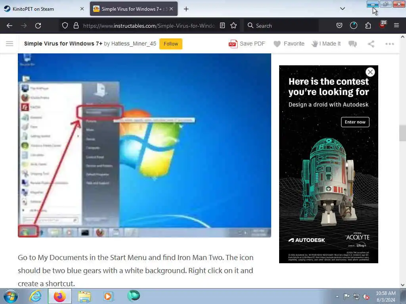Open the tracking protection shield icon
The height and width of the screenshot is (304, 406).
pyautogui.click(x=65, y=26)
